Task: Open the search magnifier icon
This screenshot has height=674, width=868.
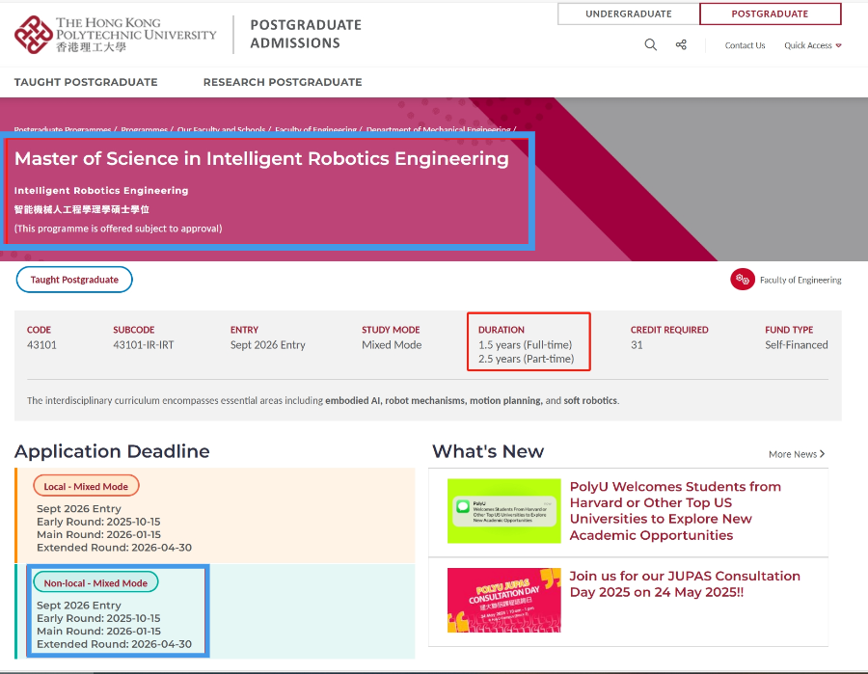Action: click(650, 44)
